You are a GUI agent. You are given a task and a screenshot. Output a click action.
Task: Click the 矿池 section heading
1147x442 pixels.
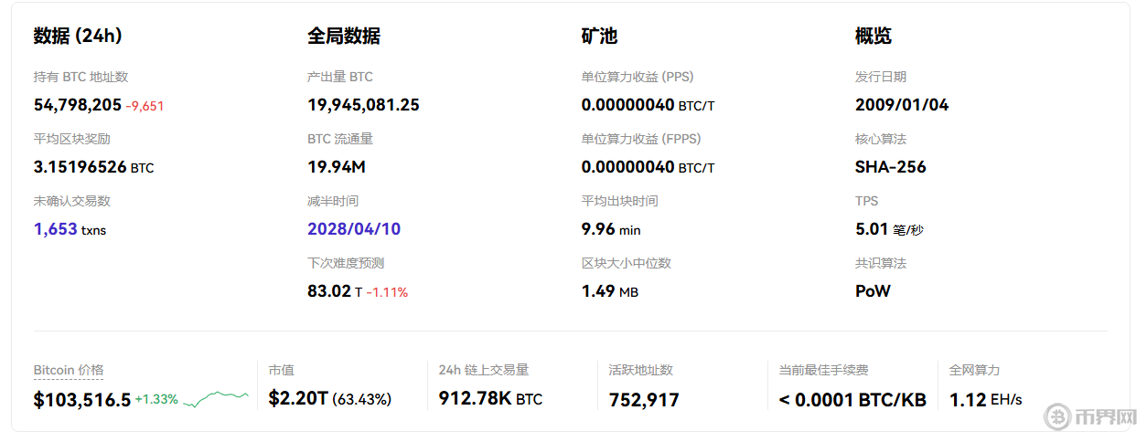point(599,36)
